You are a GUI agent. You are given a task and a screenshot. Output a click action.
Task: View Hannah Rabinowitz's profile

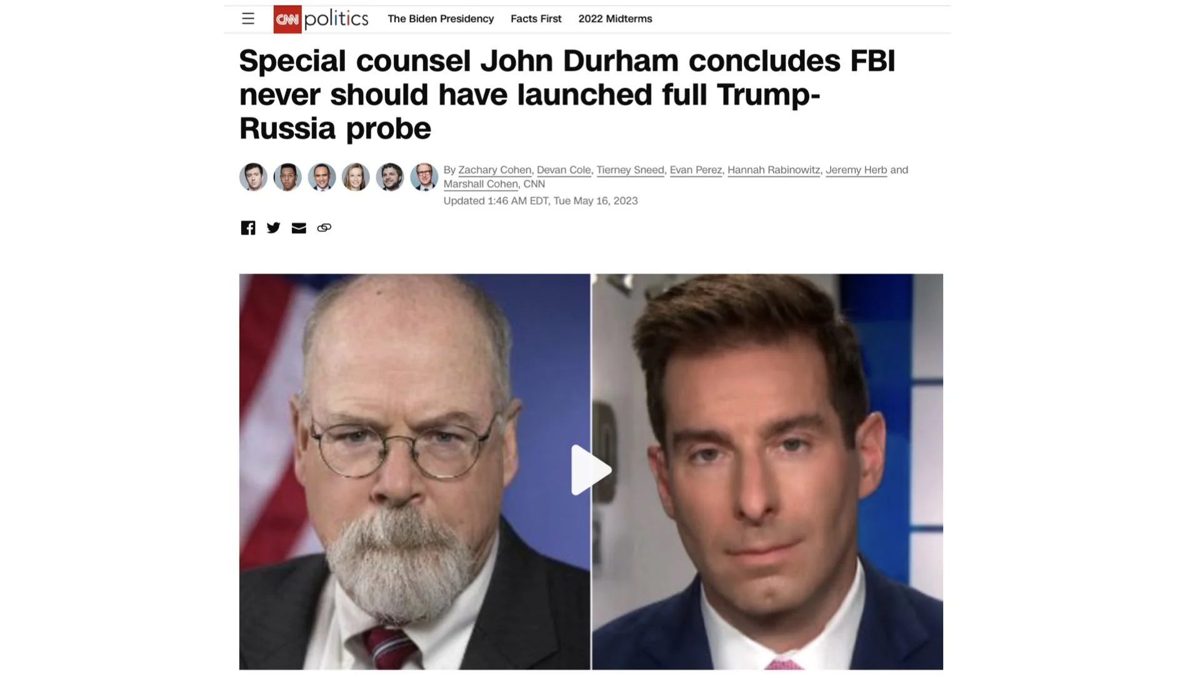(x=774, y=170)
